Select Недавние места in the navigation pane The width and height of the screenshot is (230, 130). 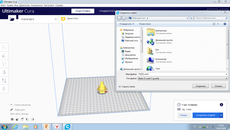[131, 37]
